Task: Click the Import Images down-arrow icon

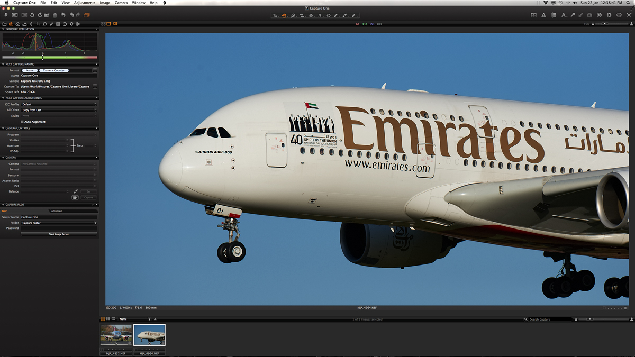Action: (x=6, y=15)
